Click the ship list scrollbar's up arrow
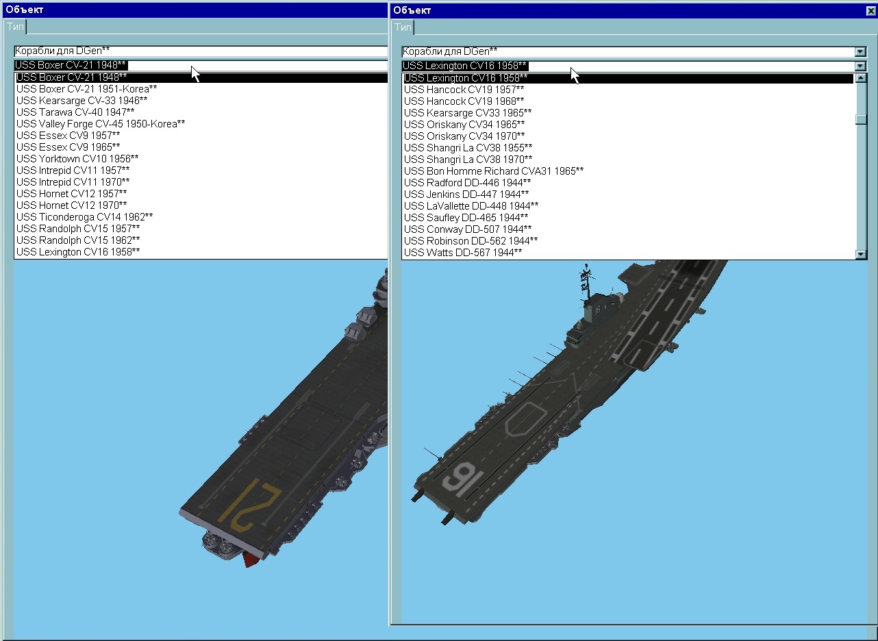This screenshot has width=878, height=641. pos(861,78)
